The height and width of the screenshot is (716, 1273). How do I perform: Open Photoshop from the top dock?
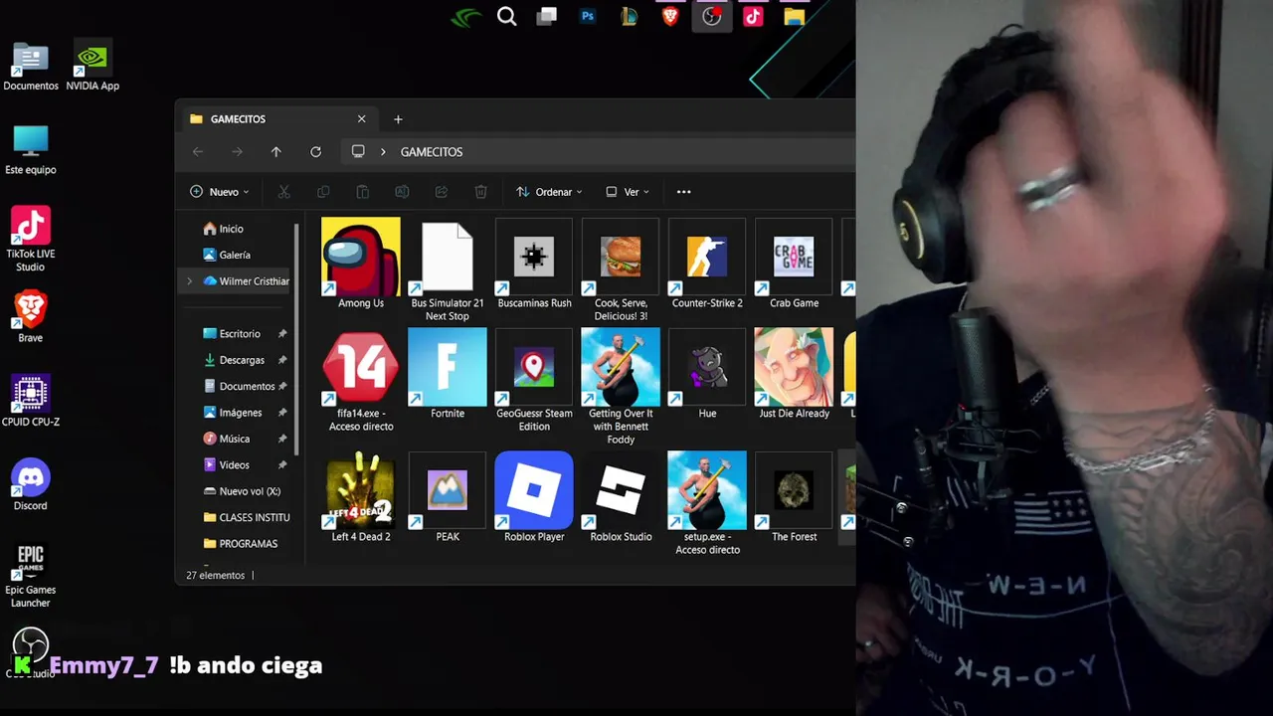[x=588, y=16]
